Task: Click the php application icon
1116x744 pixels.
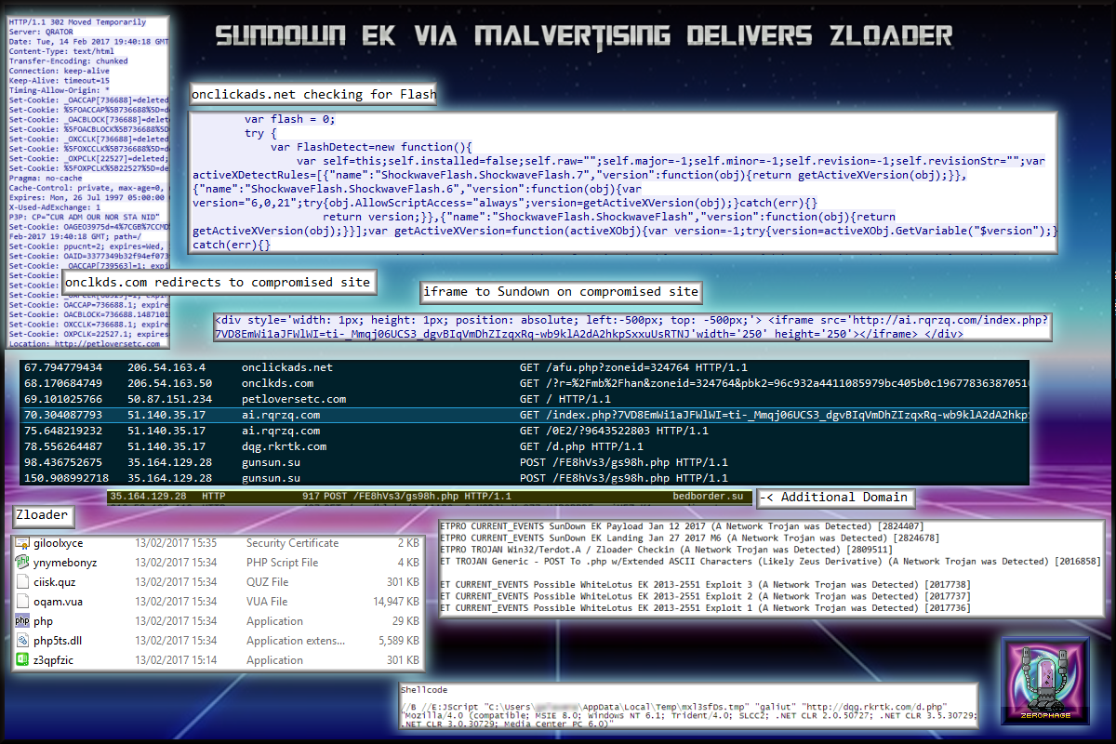Action: pyautogui.click(x=23, y=621)
